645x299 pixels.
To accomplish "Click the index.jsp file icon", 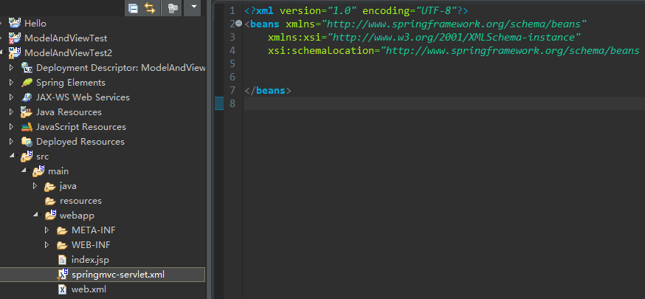I will pos(62,260).
